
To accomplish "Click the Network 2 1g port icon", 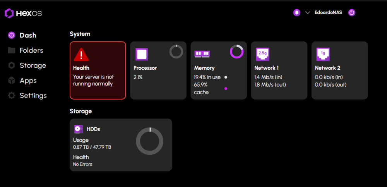I will point(323,54).
